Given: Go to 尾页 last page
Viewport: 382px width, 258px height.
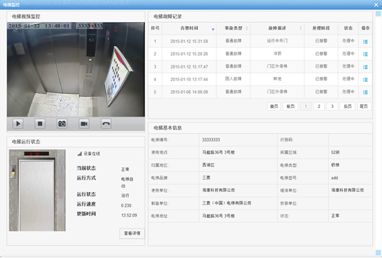Looking at the screenshot, I should (x=364, y=106).
